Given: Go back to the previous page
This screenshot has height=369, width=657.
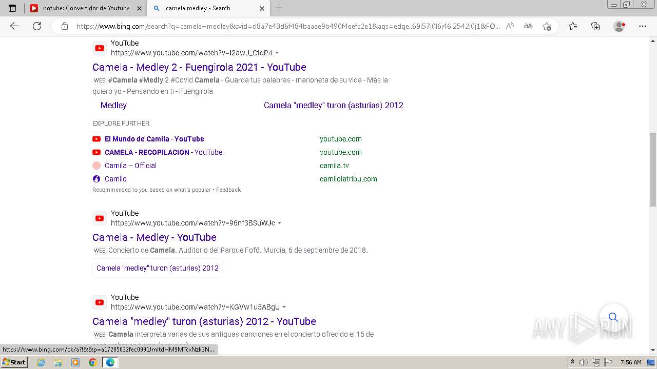Looking at the screenshot, I should pyautogui.click(x=14, y=26).
